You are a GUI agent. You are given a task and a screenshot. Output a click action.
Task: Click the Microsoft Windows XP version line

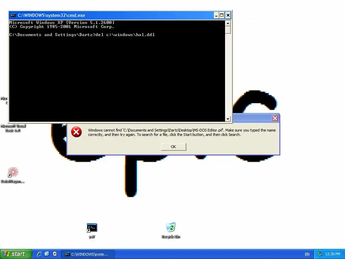(62, 23)
